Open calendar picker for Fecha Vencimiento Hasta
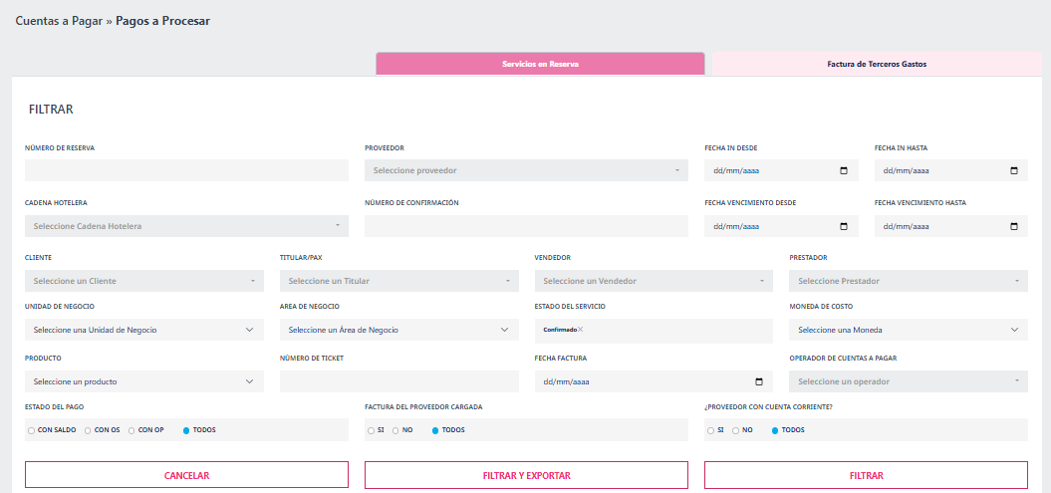1051x493 pixels. tap(1013, 226)
